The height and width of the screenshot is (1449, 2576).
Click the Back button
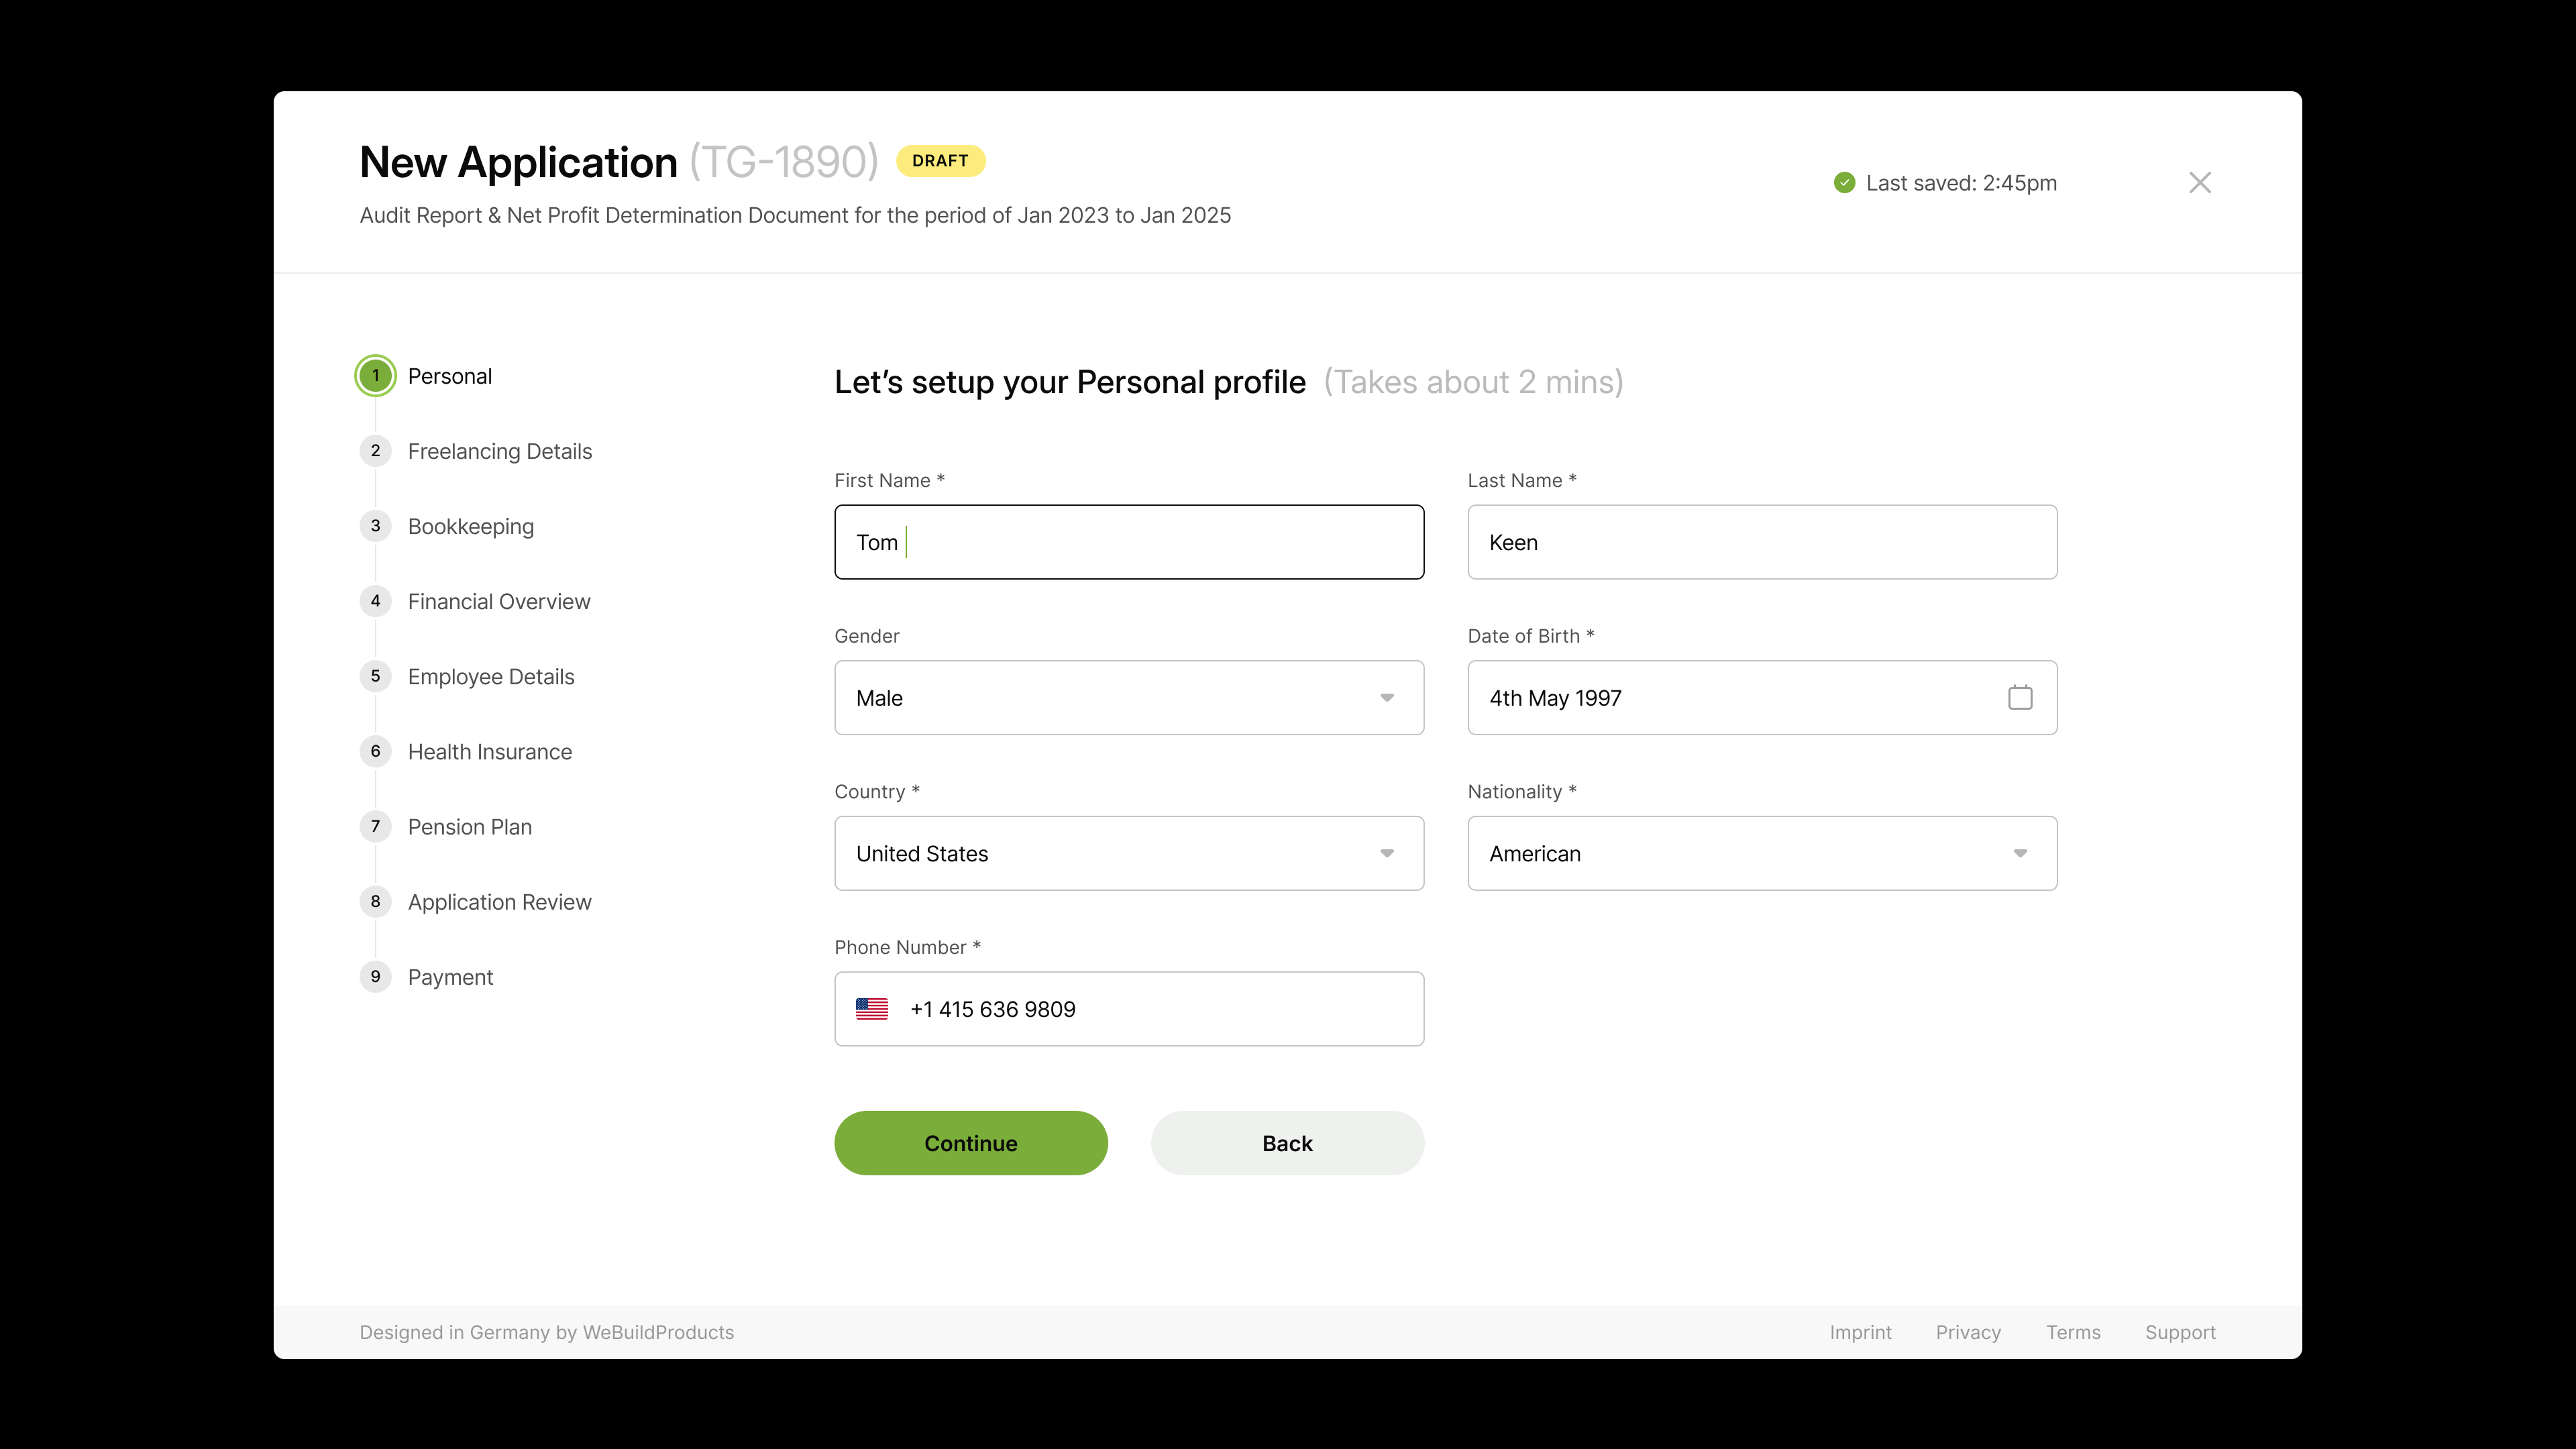click(1287, 1143)
